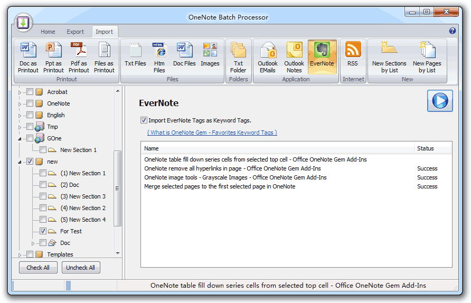Click tree scrollbar down arrow

(x=118, y=253)
